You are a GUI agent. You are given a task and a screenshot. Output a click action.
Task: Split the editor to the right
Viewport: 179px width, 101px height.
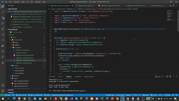(x=173, y=6)
